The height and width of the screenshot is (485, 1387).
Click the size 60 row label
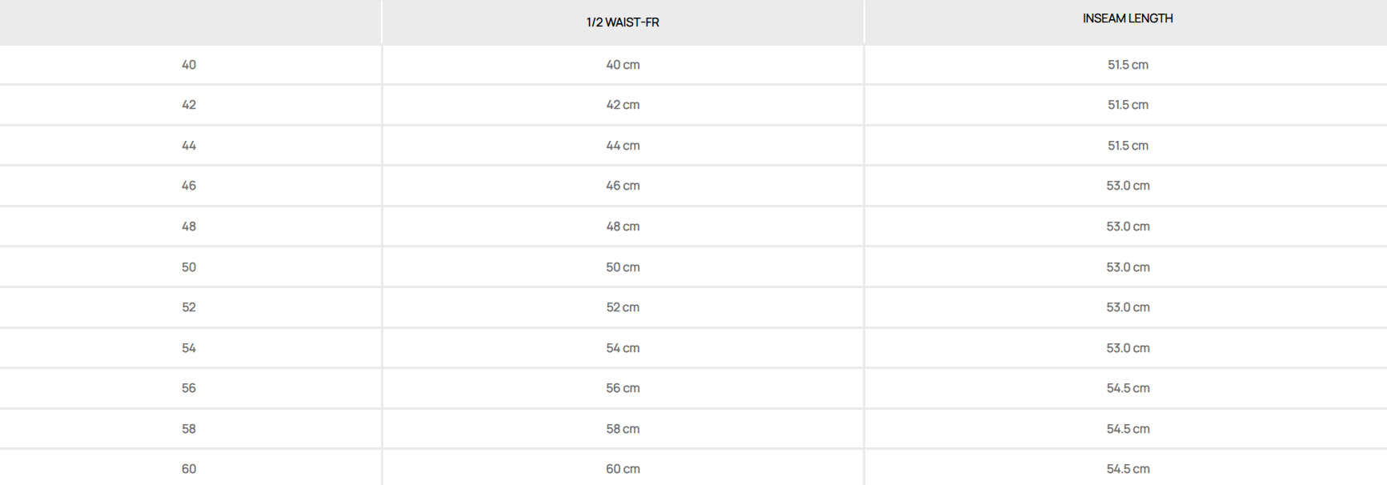pyautogui.click(x=189, y=469)
